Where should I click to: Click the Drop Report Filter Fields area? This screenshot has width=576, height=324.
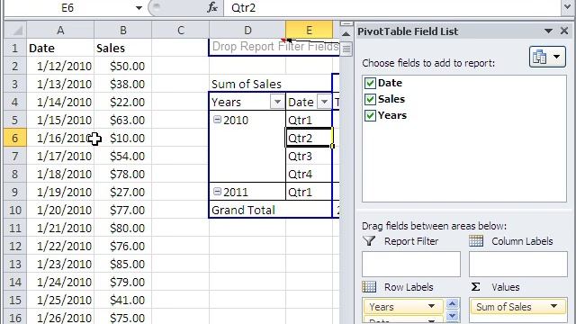coord(274,47)
